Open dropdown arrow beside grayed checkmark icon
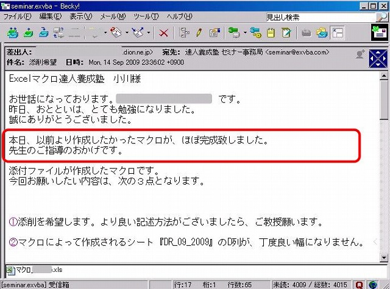 tap(105, 32)
